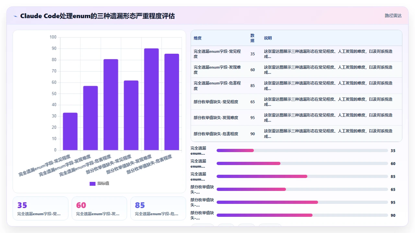Select the bar for 完全遗漏enum字段-发现难度
415x233 pixels.
tap(90, 118)
